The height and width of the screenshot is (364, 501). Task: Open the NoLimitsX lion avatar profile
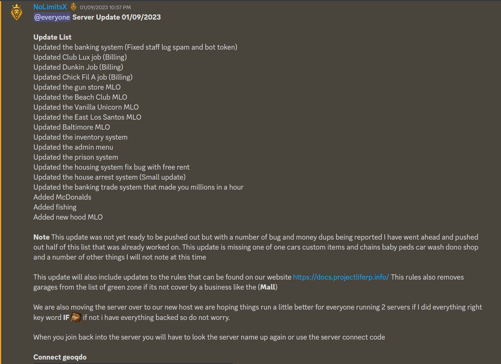(x=16, y=12)
